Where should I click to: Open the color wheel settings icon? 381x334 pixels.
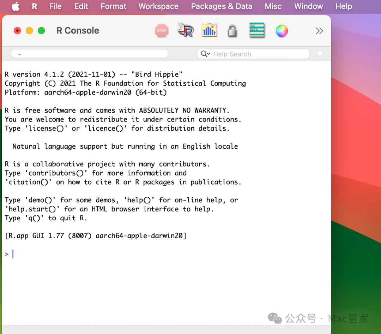[282, 31]
